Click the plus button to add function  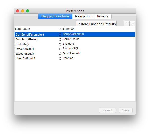(132, 24)
